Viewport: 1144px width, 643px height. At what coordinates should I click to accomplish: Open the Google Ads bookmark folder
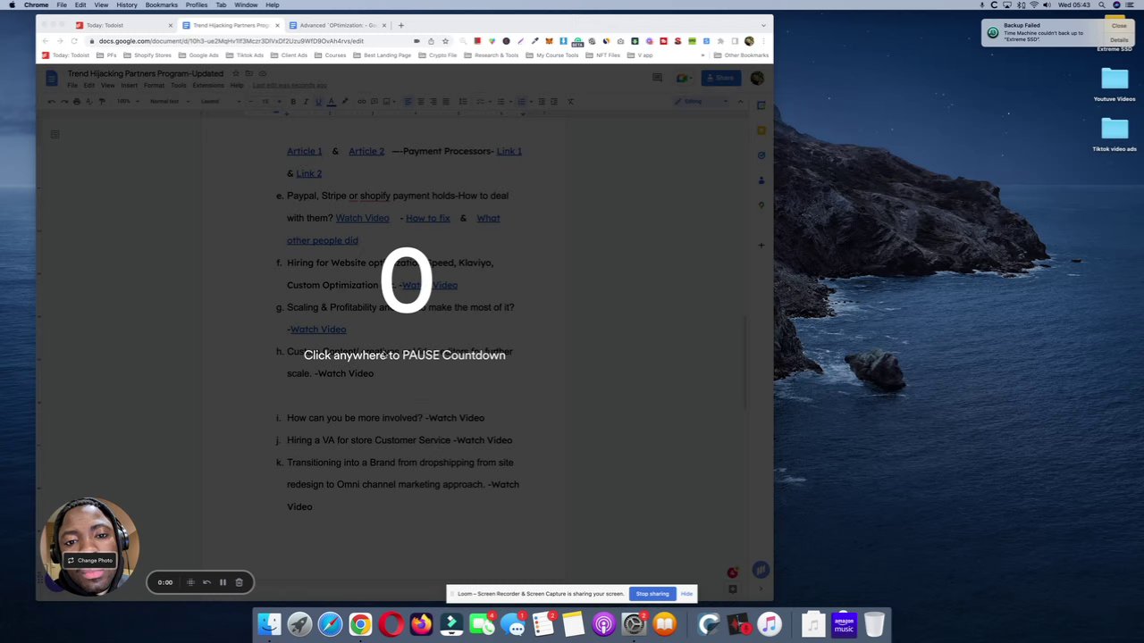click(199, 55)
